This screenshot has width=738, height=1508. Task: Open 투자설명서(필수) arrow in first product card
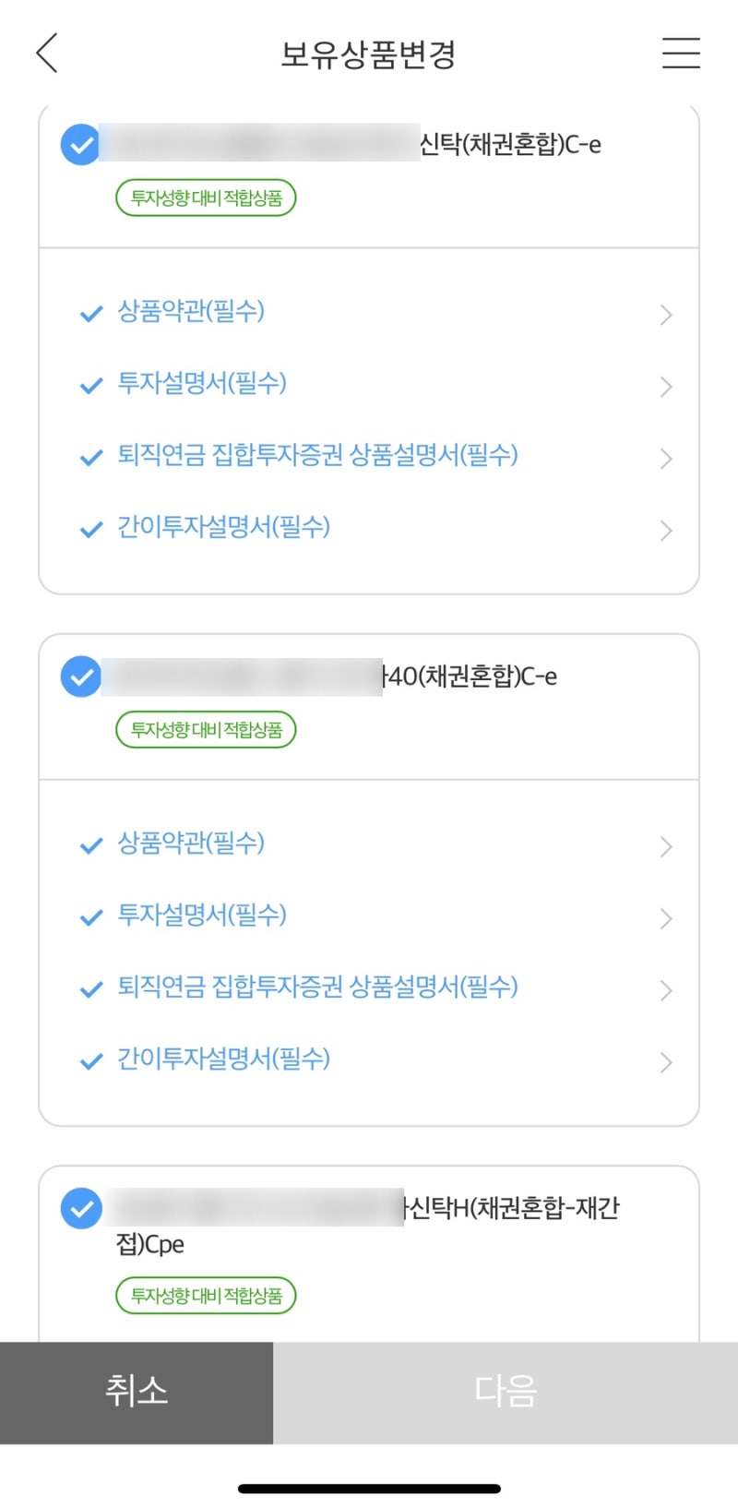[666, 387]
